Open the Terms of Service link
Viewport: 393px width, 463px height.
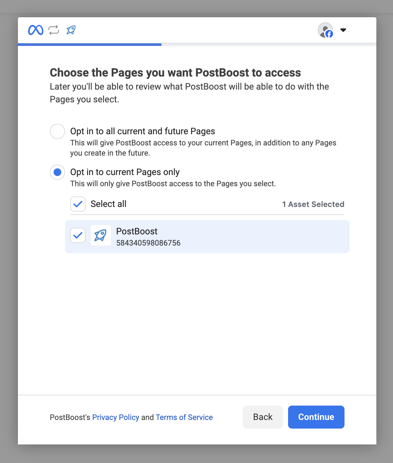pos(184,417)
